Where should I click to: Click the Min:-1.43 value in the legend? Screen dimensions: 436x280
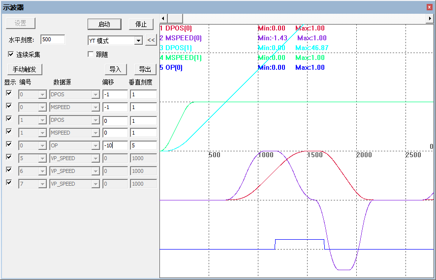coord(273,38)
